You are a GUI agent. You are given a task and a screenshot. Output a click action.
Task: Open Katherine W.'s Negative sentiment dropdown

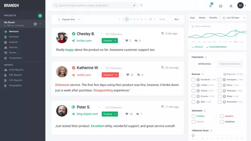point(110,75)
